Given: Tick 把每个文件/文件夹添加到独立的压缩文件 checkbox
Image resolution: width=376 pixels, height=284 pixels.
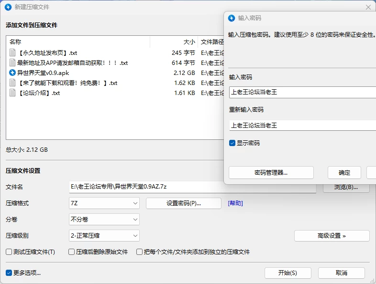Looking at the screenshot, I should click(x=139, y=252).
